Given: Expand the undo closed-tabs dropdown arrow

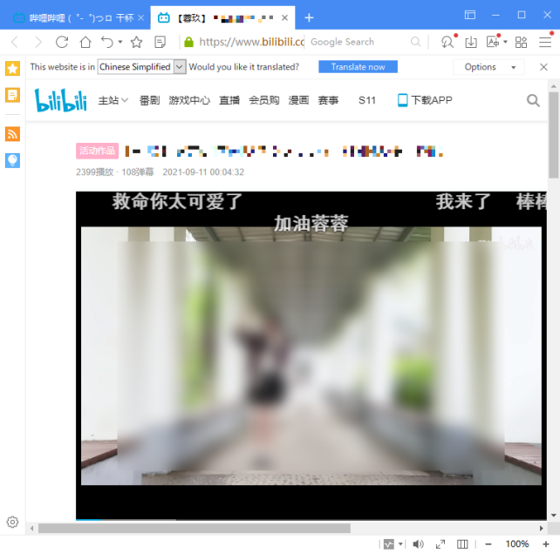Looking at the screenshot, I should pyautogui.click(x=120, y=42).
